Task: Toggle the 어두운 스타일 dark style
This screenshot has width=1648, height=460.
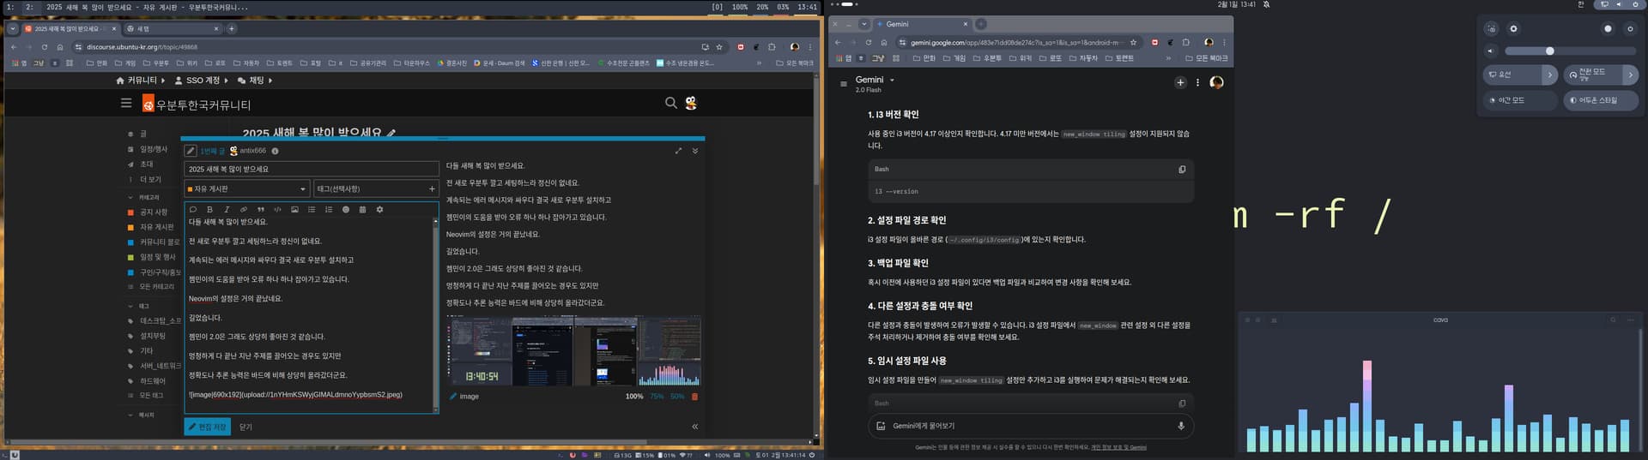Action: (x=1601, y=100)
